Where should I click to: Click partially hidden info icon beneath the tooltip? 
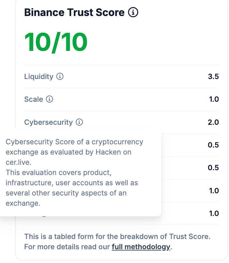[x=44, y=216]
